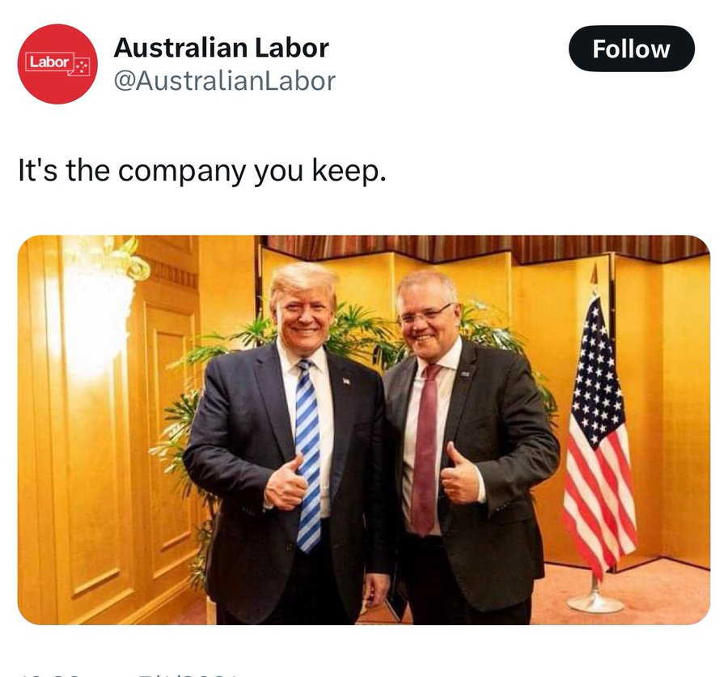Visit the @AustralianLabor handle profile
The height and width of the screenshot is (677, 728).
(224, 81)
